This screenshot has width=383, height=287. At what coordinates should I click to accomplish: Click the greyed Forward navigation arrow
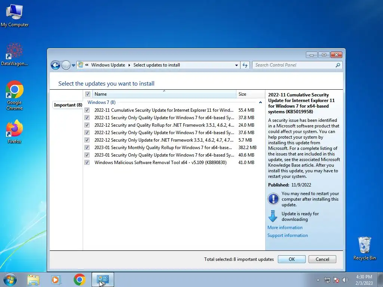tap(66, 65)
